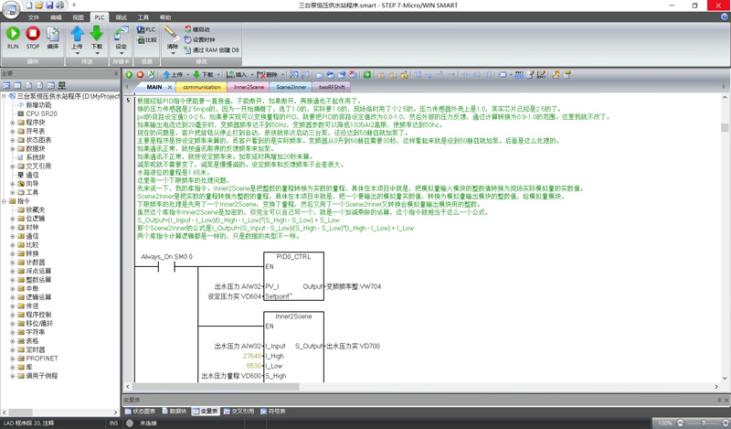Image resolution: width=731 pixels, height=429 pixels.
Task: Select the 交叉引用 bottom tab
Action: pyautogui.click(x=238, y=412)
